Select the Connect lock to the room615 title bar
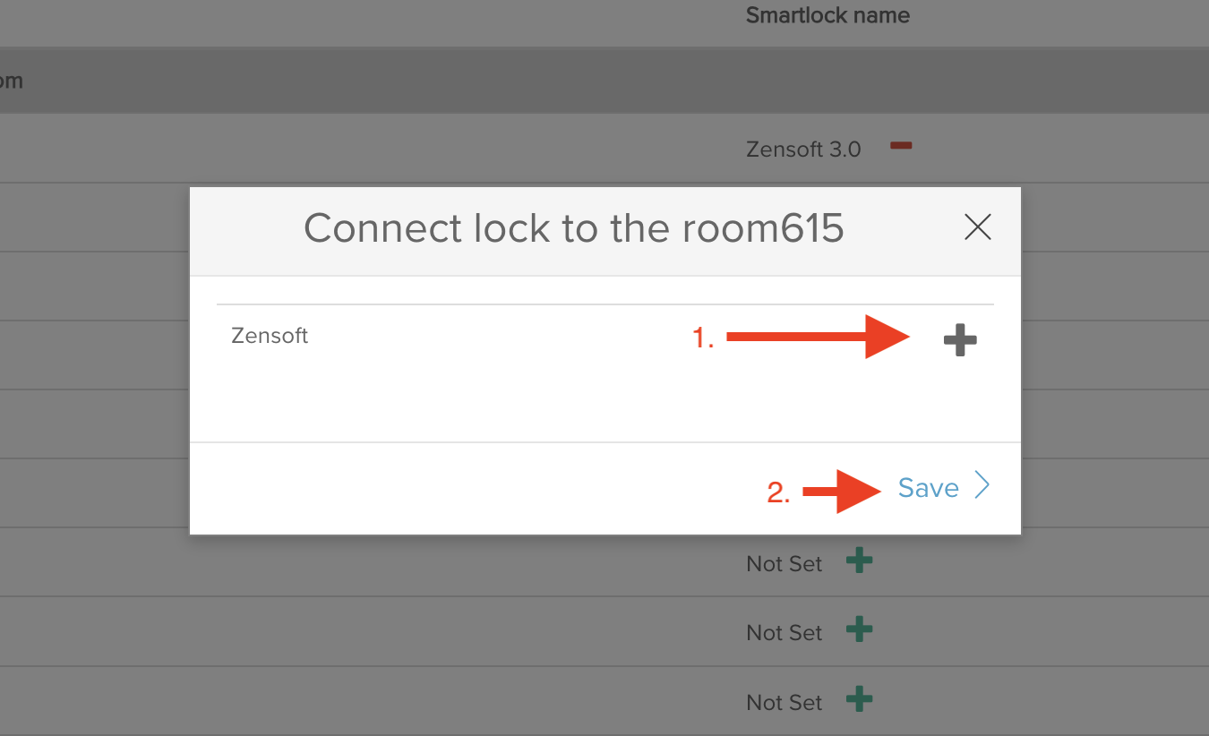The image size is (1209, 736). (x=573, y=228)
